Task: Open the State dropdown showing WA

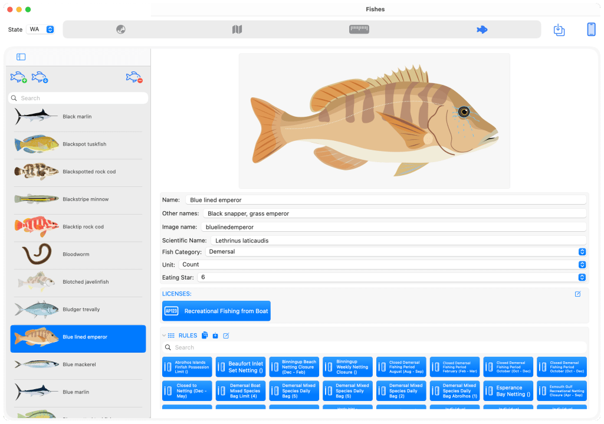Action: point(42,29)
